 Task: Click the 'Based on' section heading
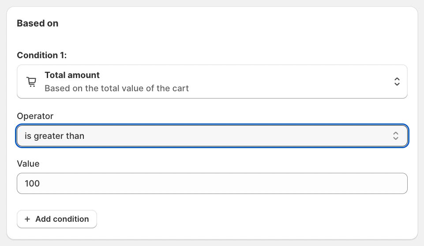(38, 23)
